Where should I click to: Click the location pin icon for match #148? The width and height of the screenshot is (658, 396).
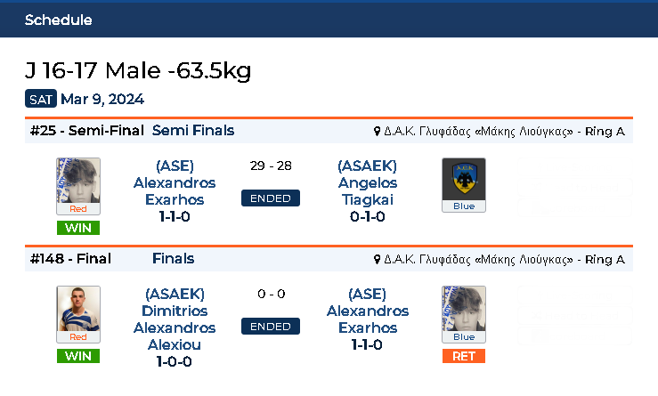377,259
